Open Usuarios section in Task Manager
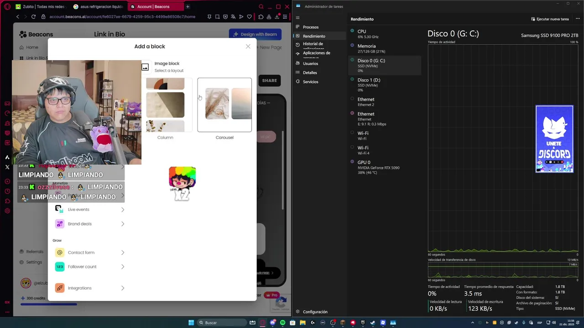Screen dimensions: 584x328 (320, 63)
